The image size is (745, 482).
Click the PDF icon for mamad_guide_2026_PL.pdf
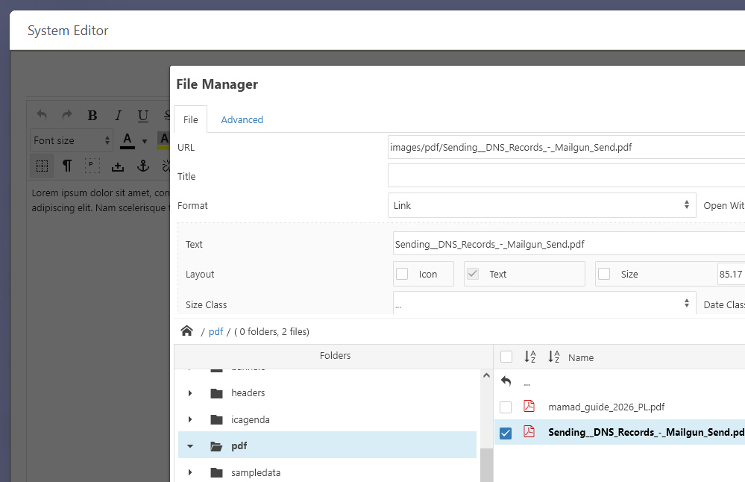point(529,407)
